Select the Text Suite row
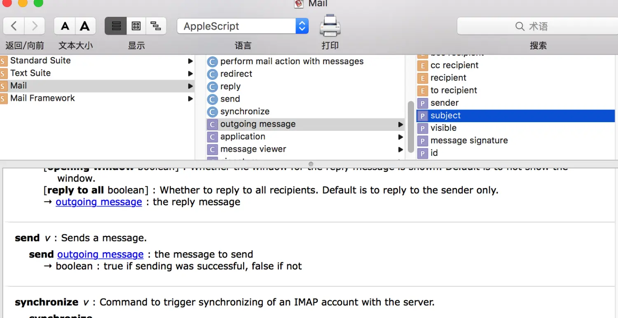Screen dimensions: 618x318 (x=97, y=73)
